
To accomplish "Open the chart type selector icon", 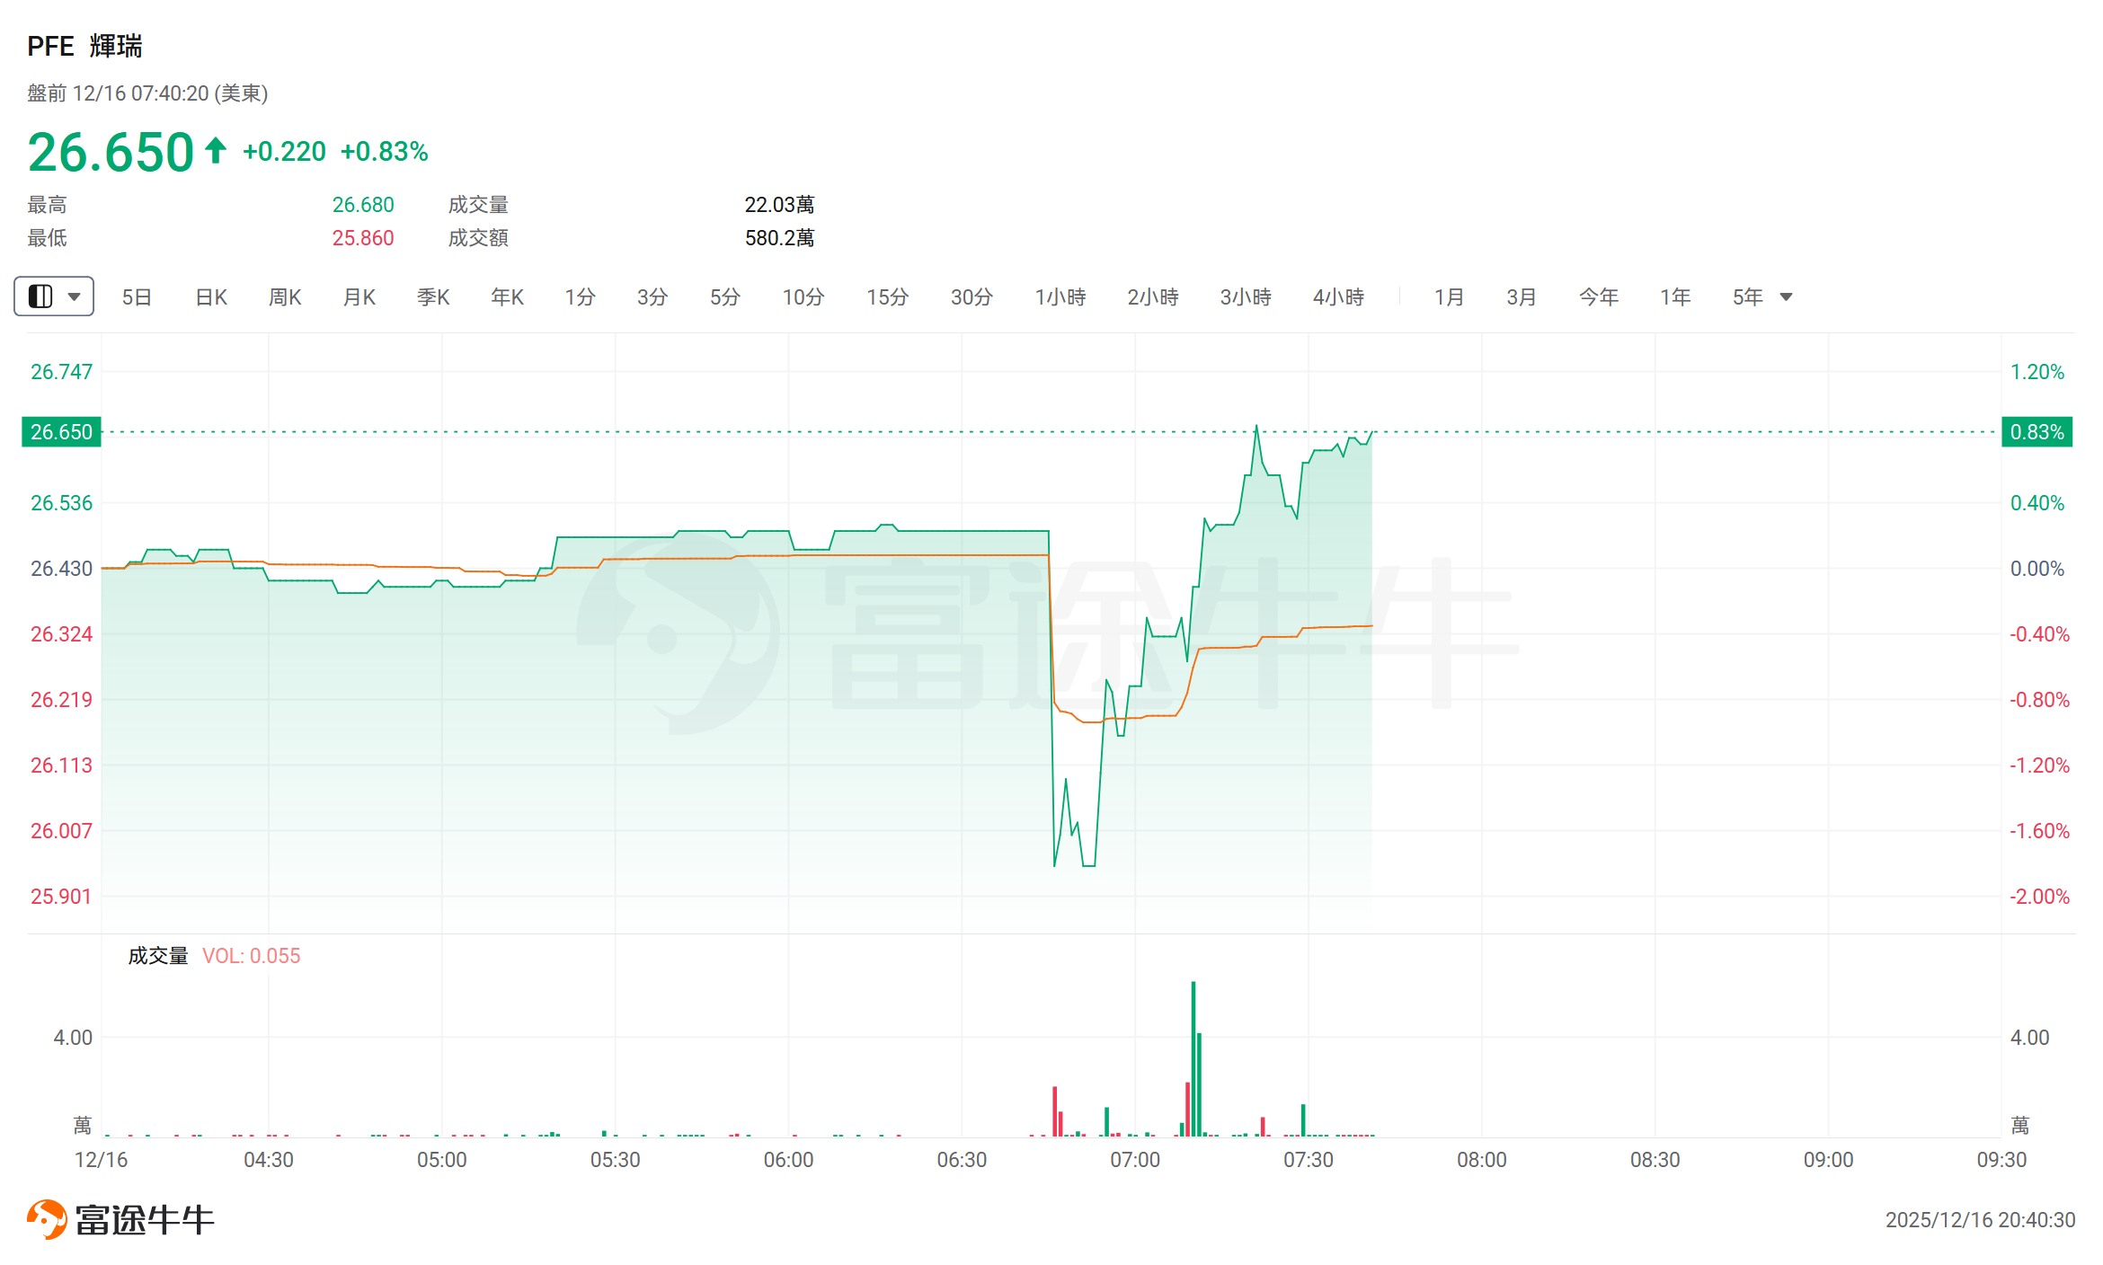I will coord(40,296).
